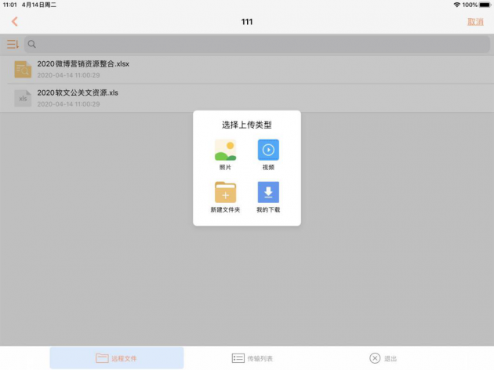The height and width of the screenshot is (370, 494).
Task: Click the search magnifier icon
Action: (32, 44)
